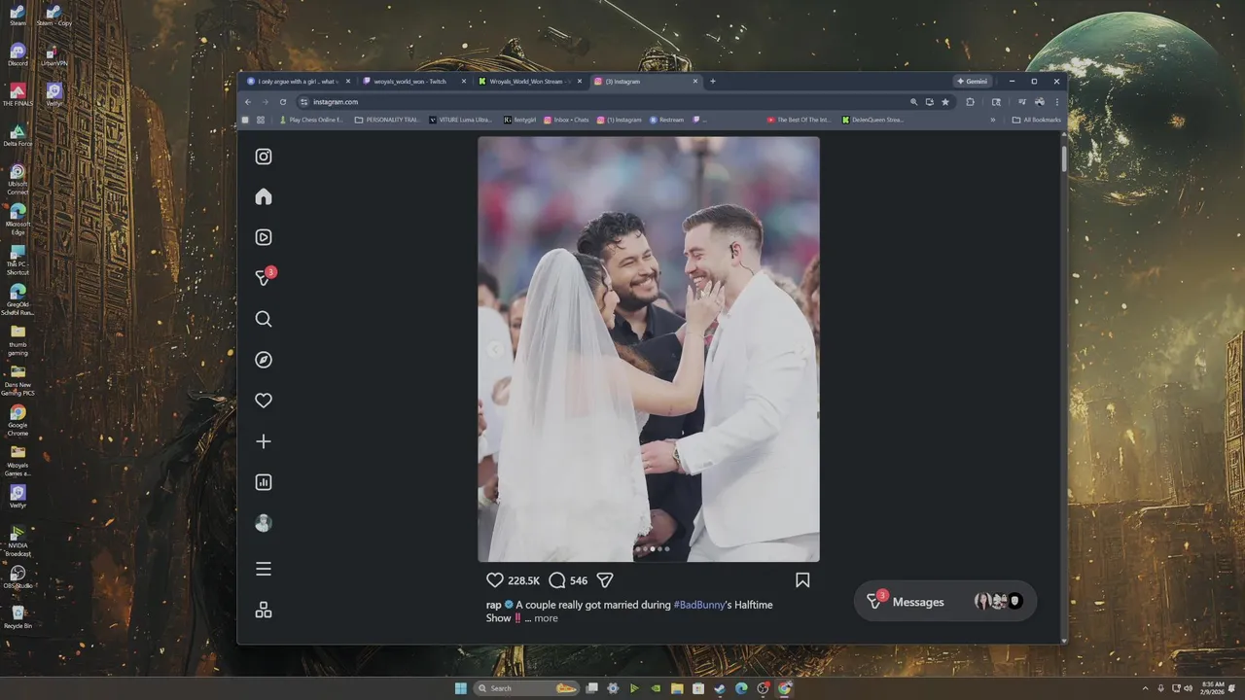Open the DeJenQueen Stream bookmark
The image size is (1245, 700).
pyautogui.click(x=873, y=120)
